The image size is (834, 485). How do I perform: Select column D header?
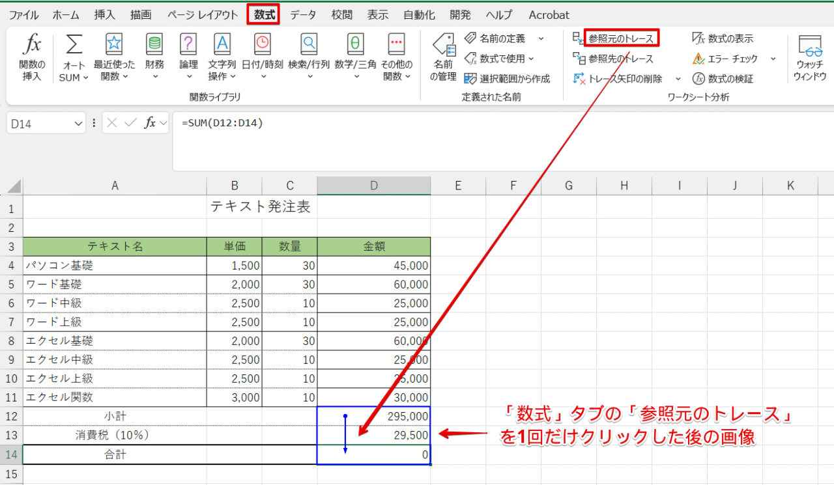point(374,186)
